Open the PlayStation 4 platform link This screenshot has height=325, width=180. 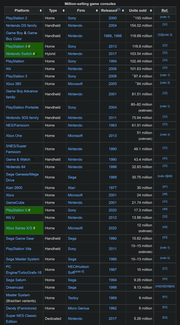16,46
